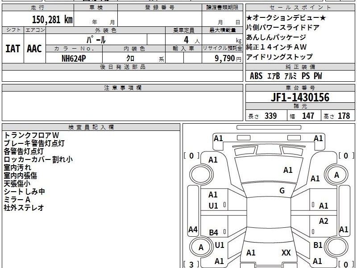
Task: Select the 登録番号 header
Action: point(160,8)
